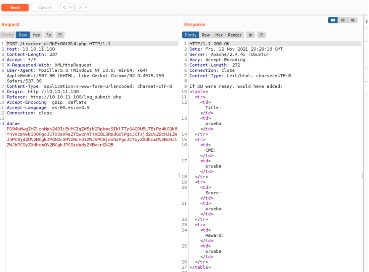Click the X-Requested-With: XMLHttpRequest header

coord(49,65)
